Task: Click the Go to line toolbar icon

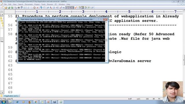Action: 57,8
